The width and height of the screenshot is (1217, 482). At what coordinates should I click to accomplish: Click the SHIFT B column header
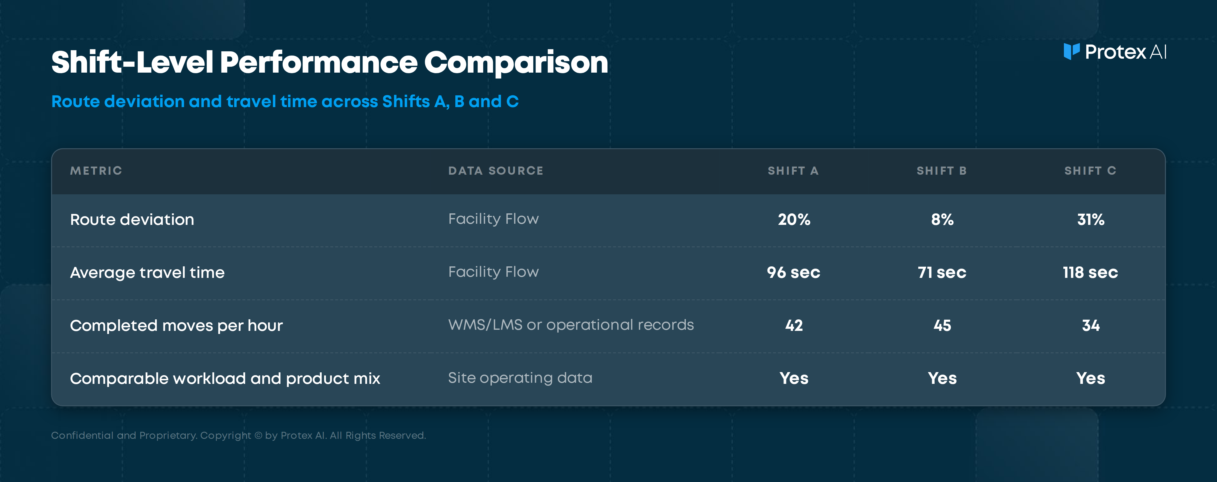click(x=942, y=170)
